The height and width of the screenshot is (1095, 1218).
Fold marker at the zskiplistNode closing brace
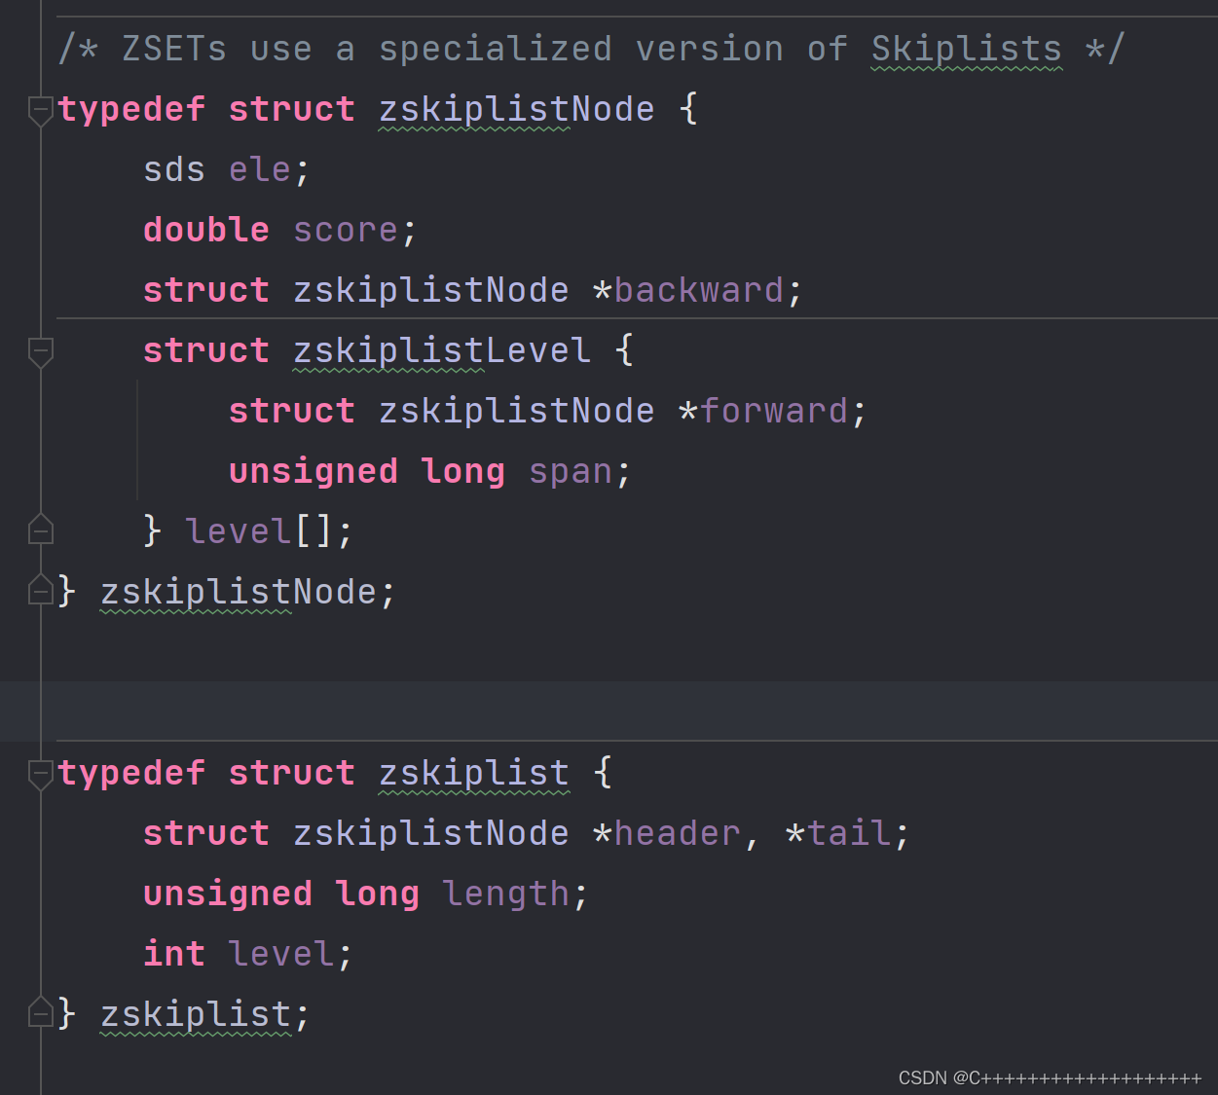(40, 590)
